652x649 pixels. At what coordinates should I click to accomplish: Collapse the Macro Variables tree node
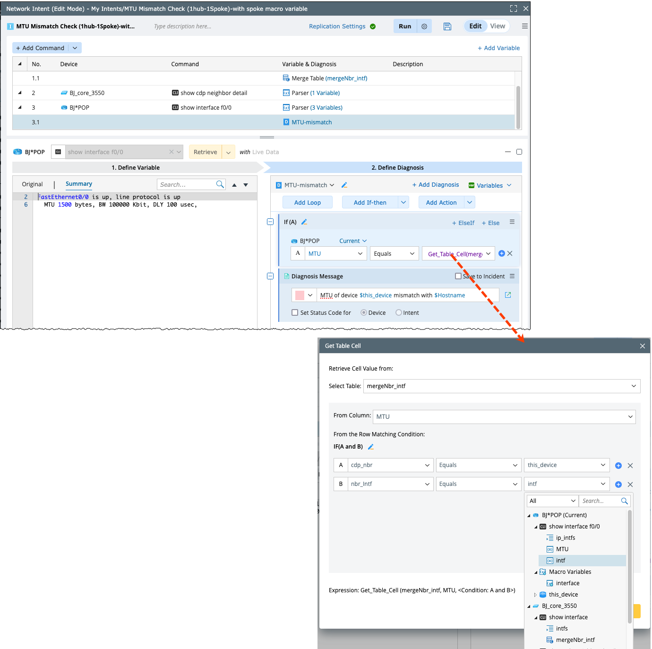(536, 572)
